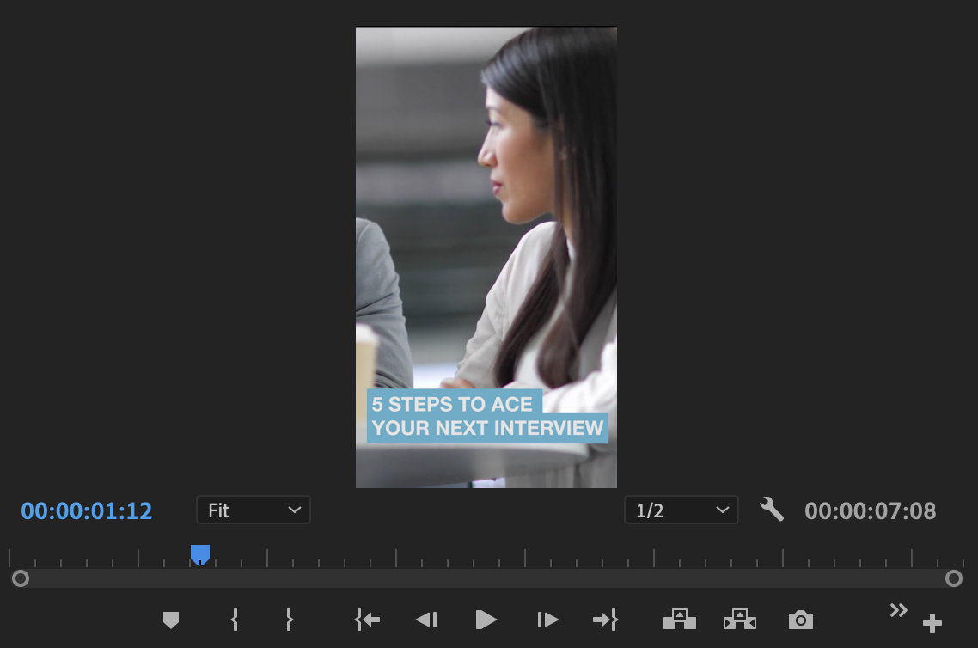978x648 pixels.
Task: Open the overflow transport controls chevron
Action: tap(898, 610)
